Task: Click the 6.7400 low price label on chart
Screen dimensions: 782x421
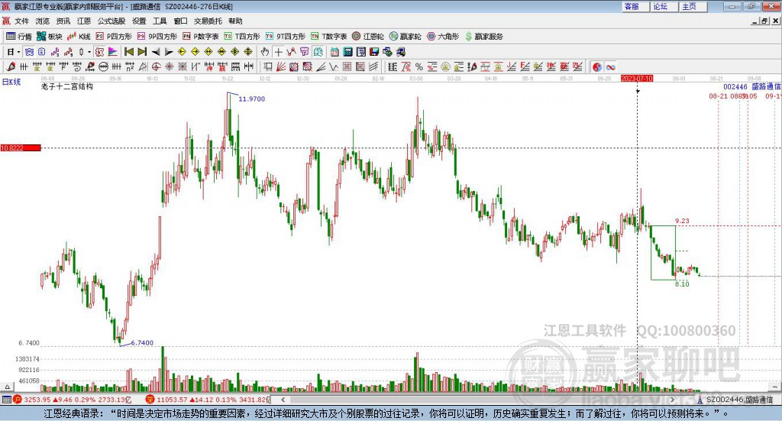Action: pyautogui.click(x=142, y=343)
